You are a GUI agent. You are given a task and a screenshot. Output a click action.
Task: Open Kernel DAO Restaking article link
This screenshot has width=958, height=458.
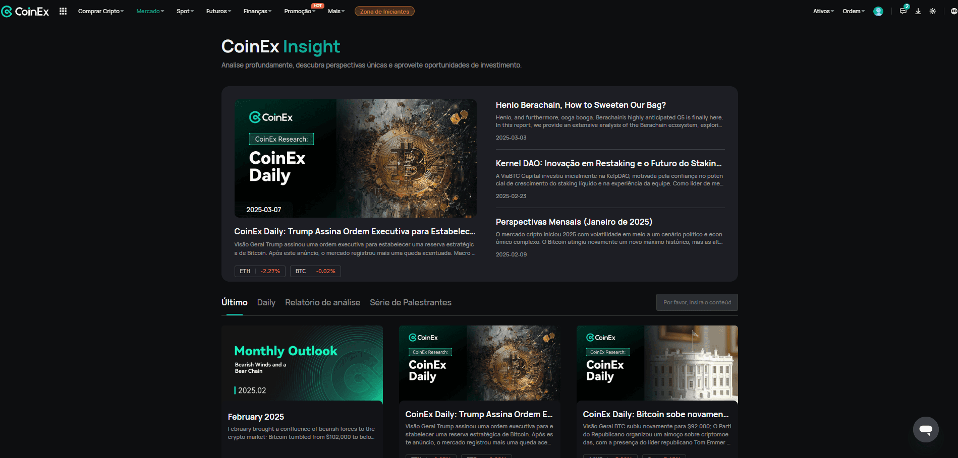click(608, 163)
